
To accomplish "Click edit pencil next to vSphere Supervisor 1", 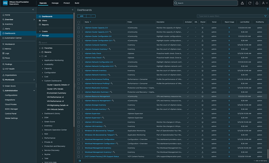I will click(103, 118).
